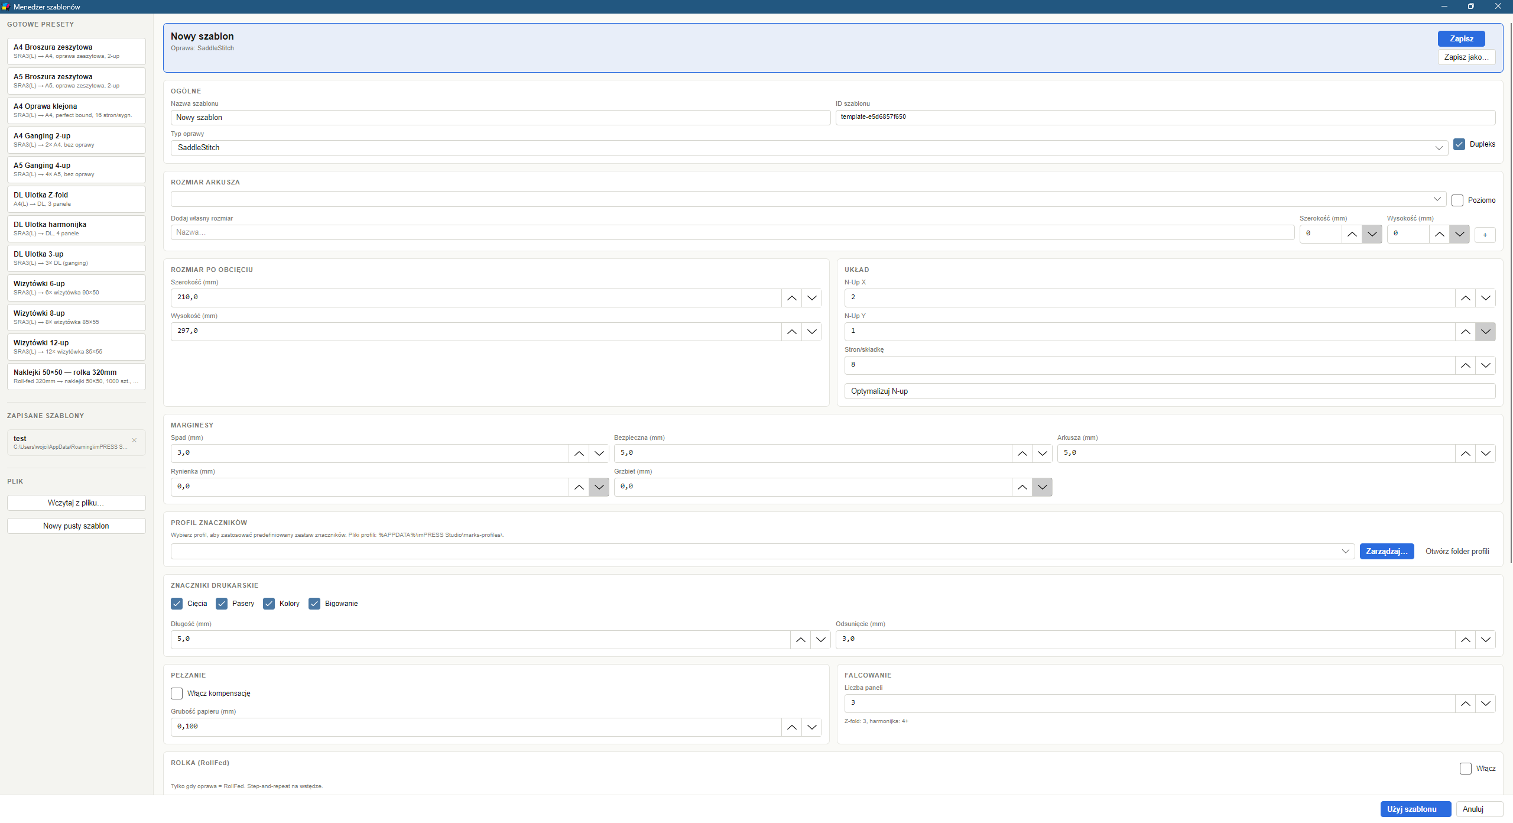Screen dimensions: 1513x823
Task: Decrease Spad bleed margin
Action: click(599, 453)
